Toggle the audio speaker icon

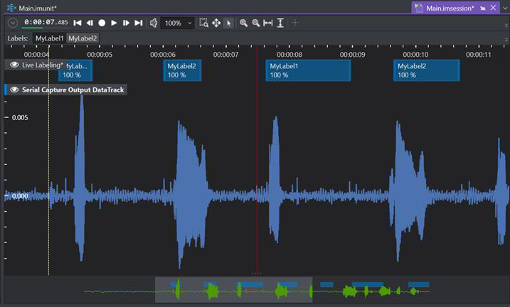(154, 23)
